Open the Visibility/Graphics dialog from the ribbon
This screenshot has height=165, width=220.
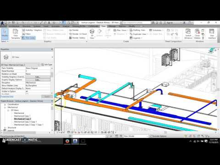32,30
